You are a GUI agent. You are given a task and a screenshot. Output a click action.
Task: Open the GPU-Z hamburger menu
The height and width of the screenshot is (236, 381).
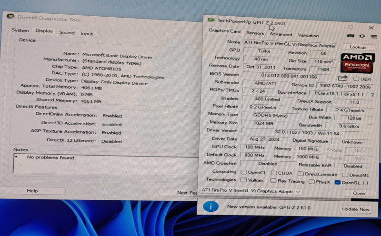coord(374,37)
